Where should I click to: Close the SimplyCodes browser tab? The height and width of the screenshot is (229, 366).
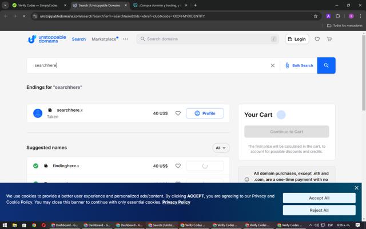point(65,5)
